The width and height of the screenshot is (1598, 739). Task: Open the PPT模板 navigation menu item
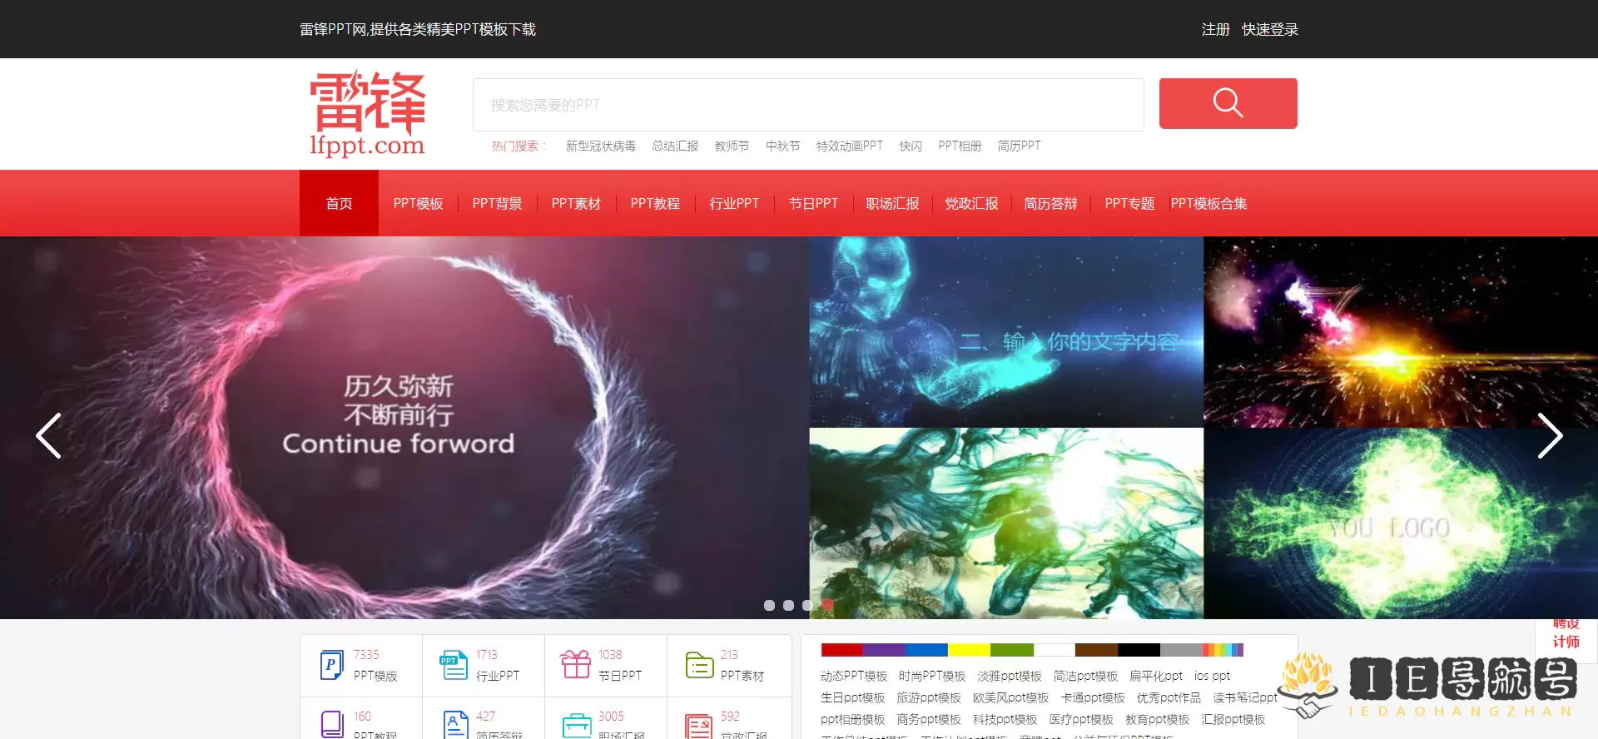tap(418, 204)
